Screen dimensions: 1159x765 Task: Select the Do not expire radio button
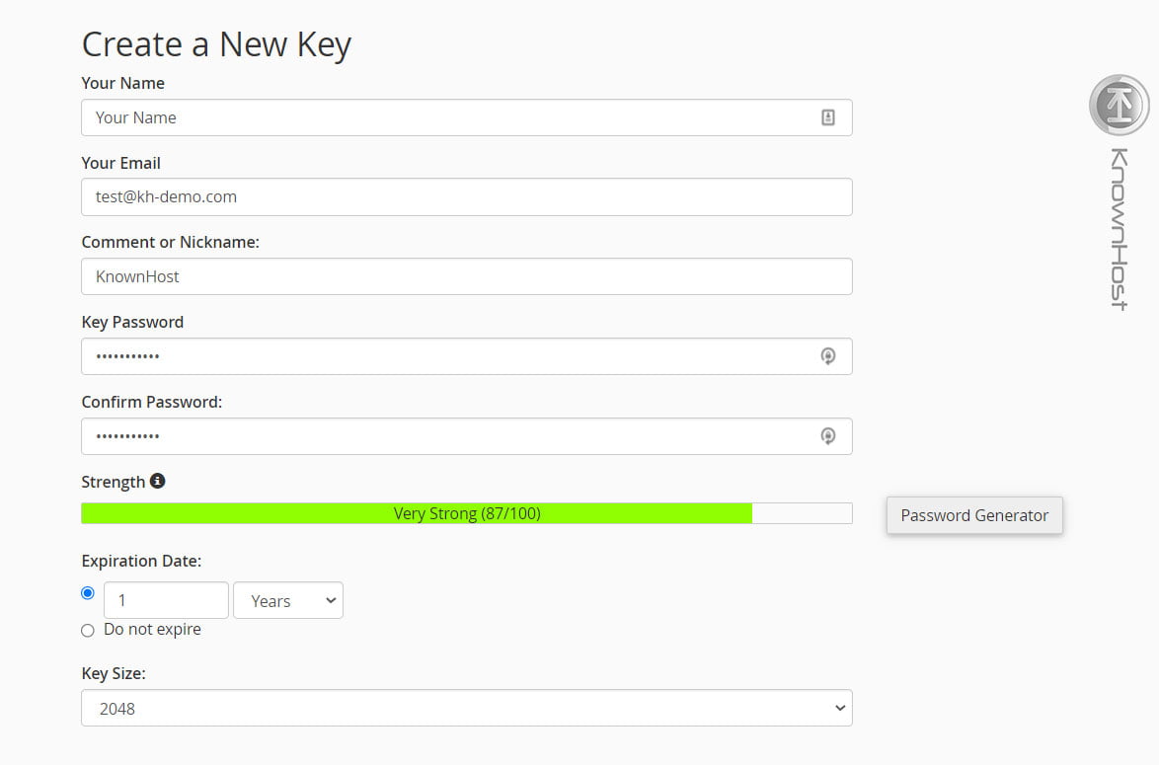88,630
